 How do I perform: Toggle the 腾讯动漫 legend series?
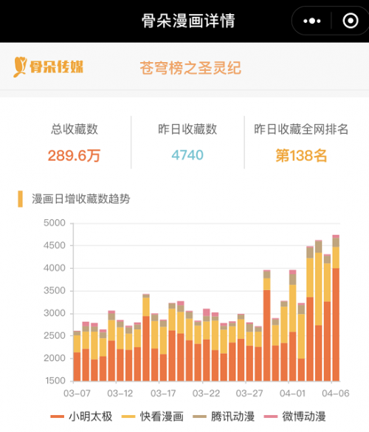224,416
